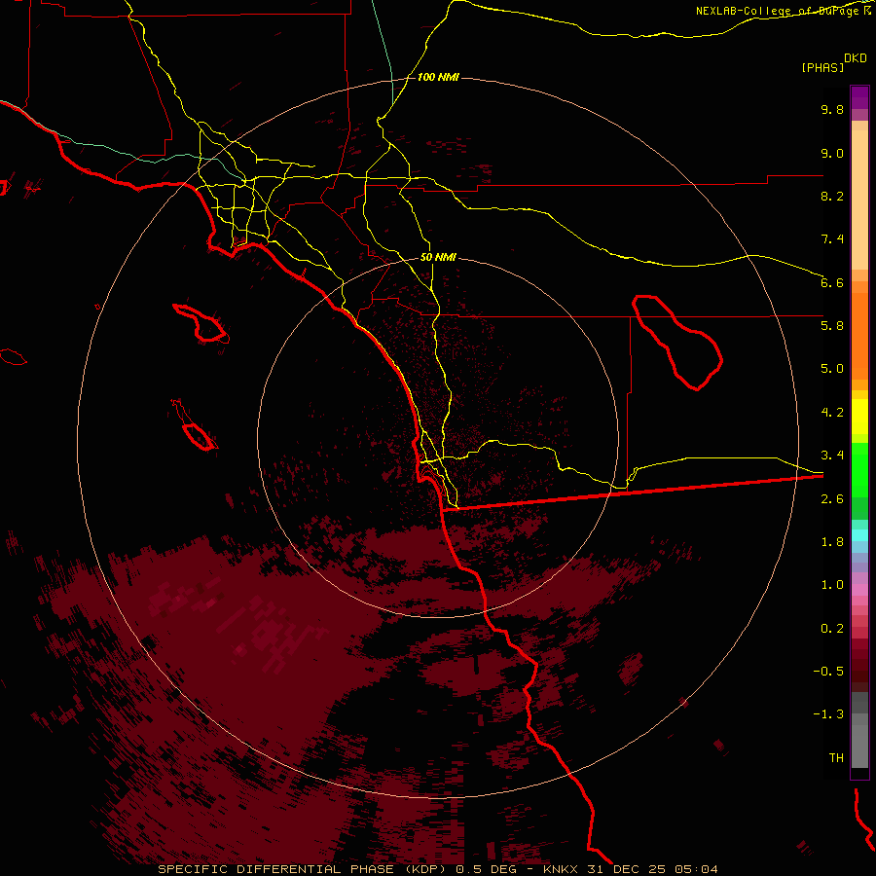
Task: Click the 1.0 scale label
Action: coord(832,585)
